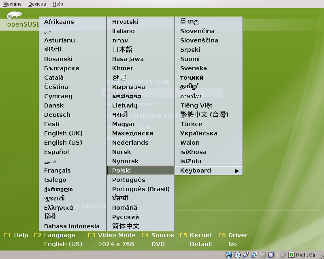This screenshot has width=324, height=259.
Task: Choose Polski in the language list
Action: (122, 171)
